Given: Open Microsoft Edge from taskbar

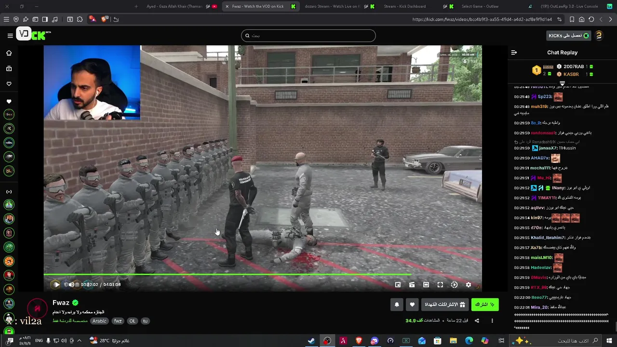Looking at the screenshot, I should pos(469,341).
